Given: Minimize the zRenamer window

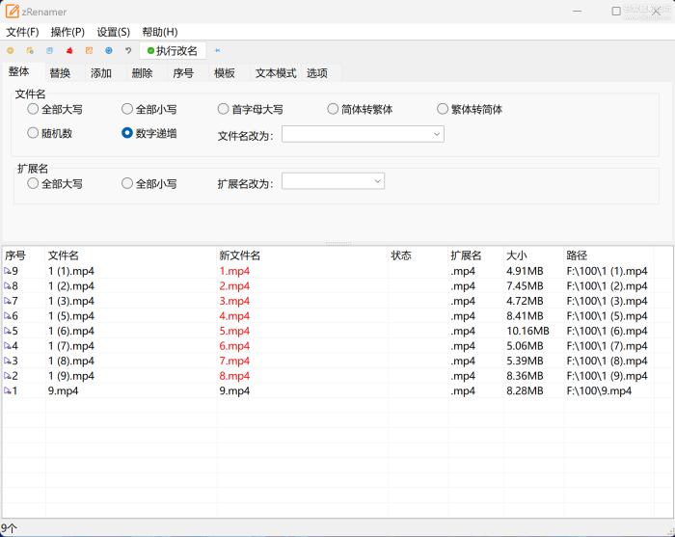Looking at the screenshot, I should point(578,12).
